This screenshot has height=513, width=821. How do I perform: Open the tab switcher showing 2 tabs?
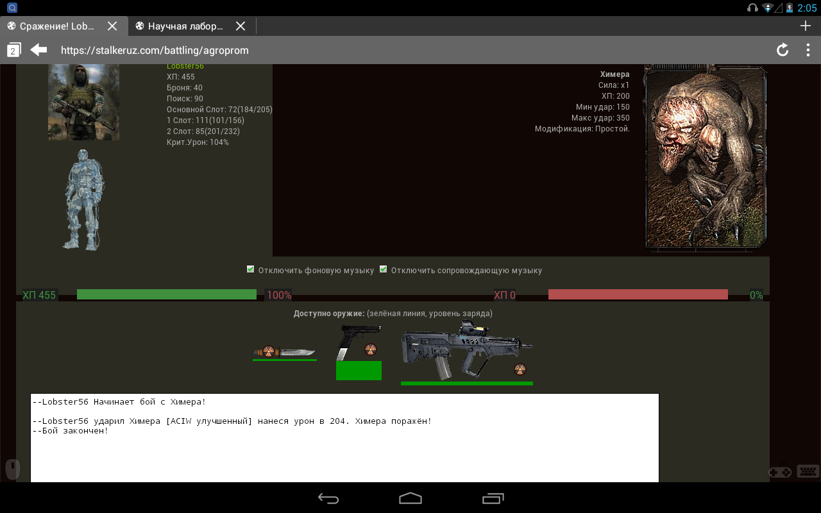13,50
